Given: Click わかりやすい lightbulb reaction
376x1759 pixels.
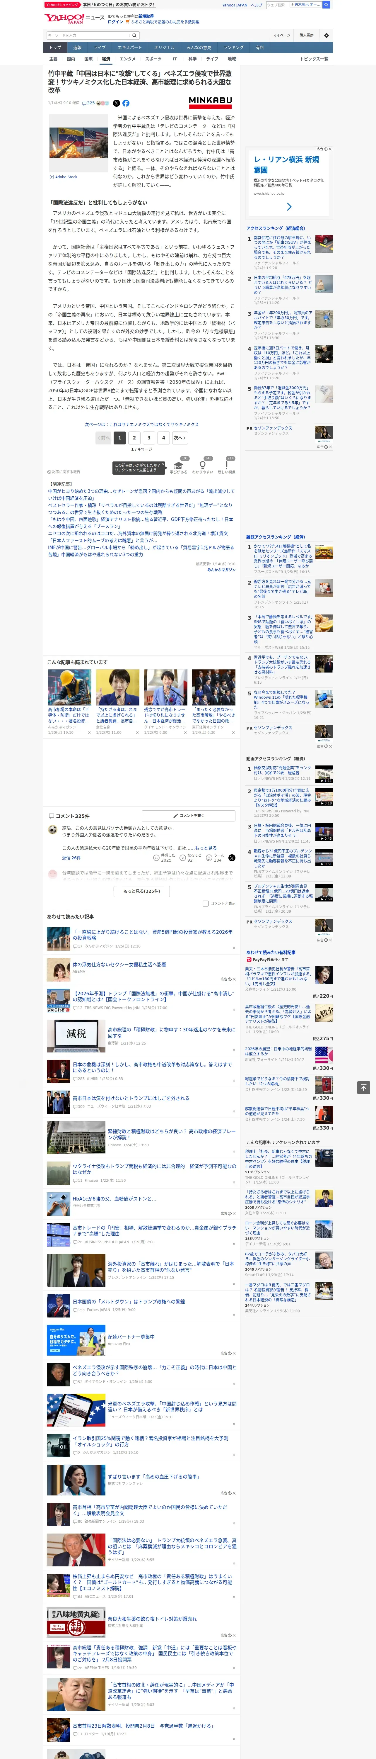Looking at the screenshot, I should [x=202, y=466].
